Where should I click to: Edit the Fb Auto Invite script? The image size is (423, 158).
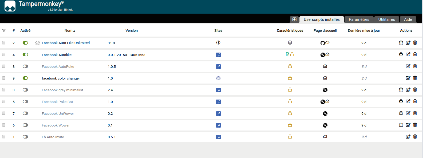tap(408, 137)
